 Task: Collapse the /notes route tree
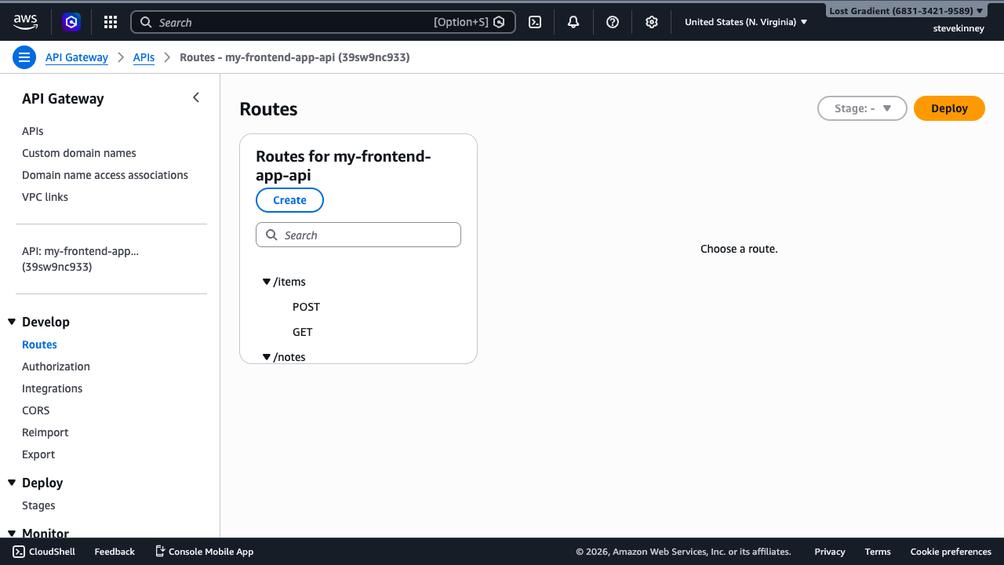point(267,357)
